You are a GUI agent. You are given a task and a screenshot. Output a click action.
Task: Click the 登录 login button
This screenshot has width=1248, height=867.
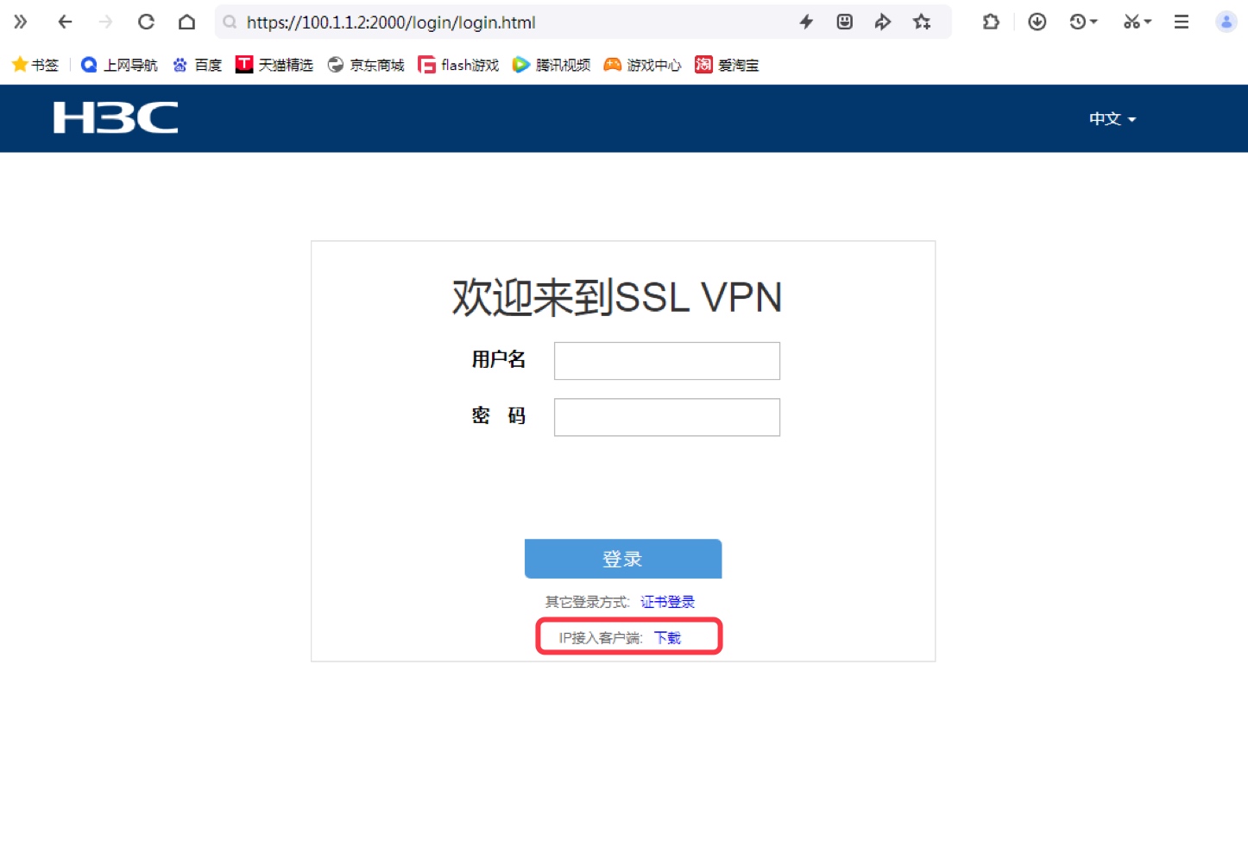pos(623,559)
